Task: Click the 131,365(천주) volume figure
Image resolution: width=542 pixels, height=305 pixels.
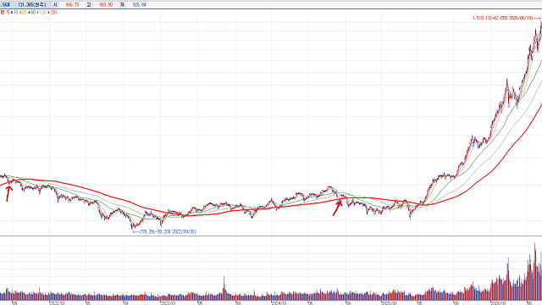Action: pos(32,5)
